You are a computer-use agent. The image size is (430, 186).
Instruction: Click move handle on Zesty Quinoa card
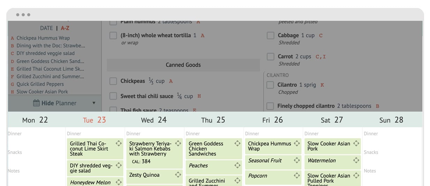click(178, 175)
